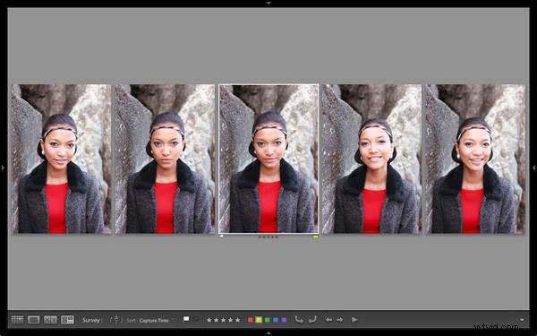Set five-star rating in toolbar

238,320
